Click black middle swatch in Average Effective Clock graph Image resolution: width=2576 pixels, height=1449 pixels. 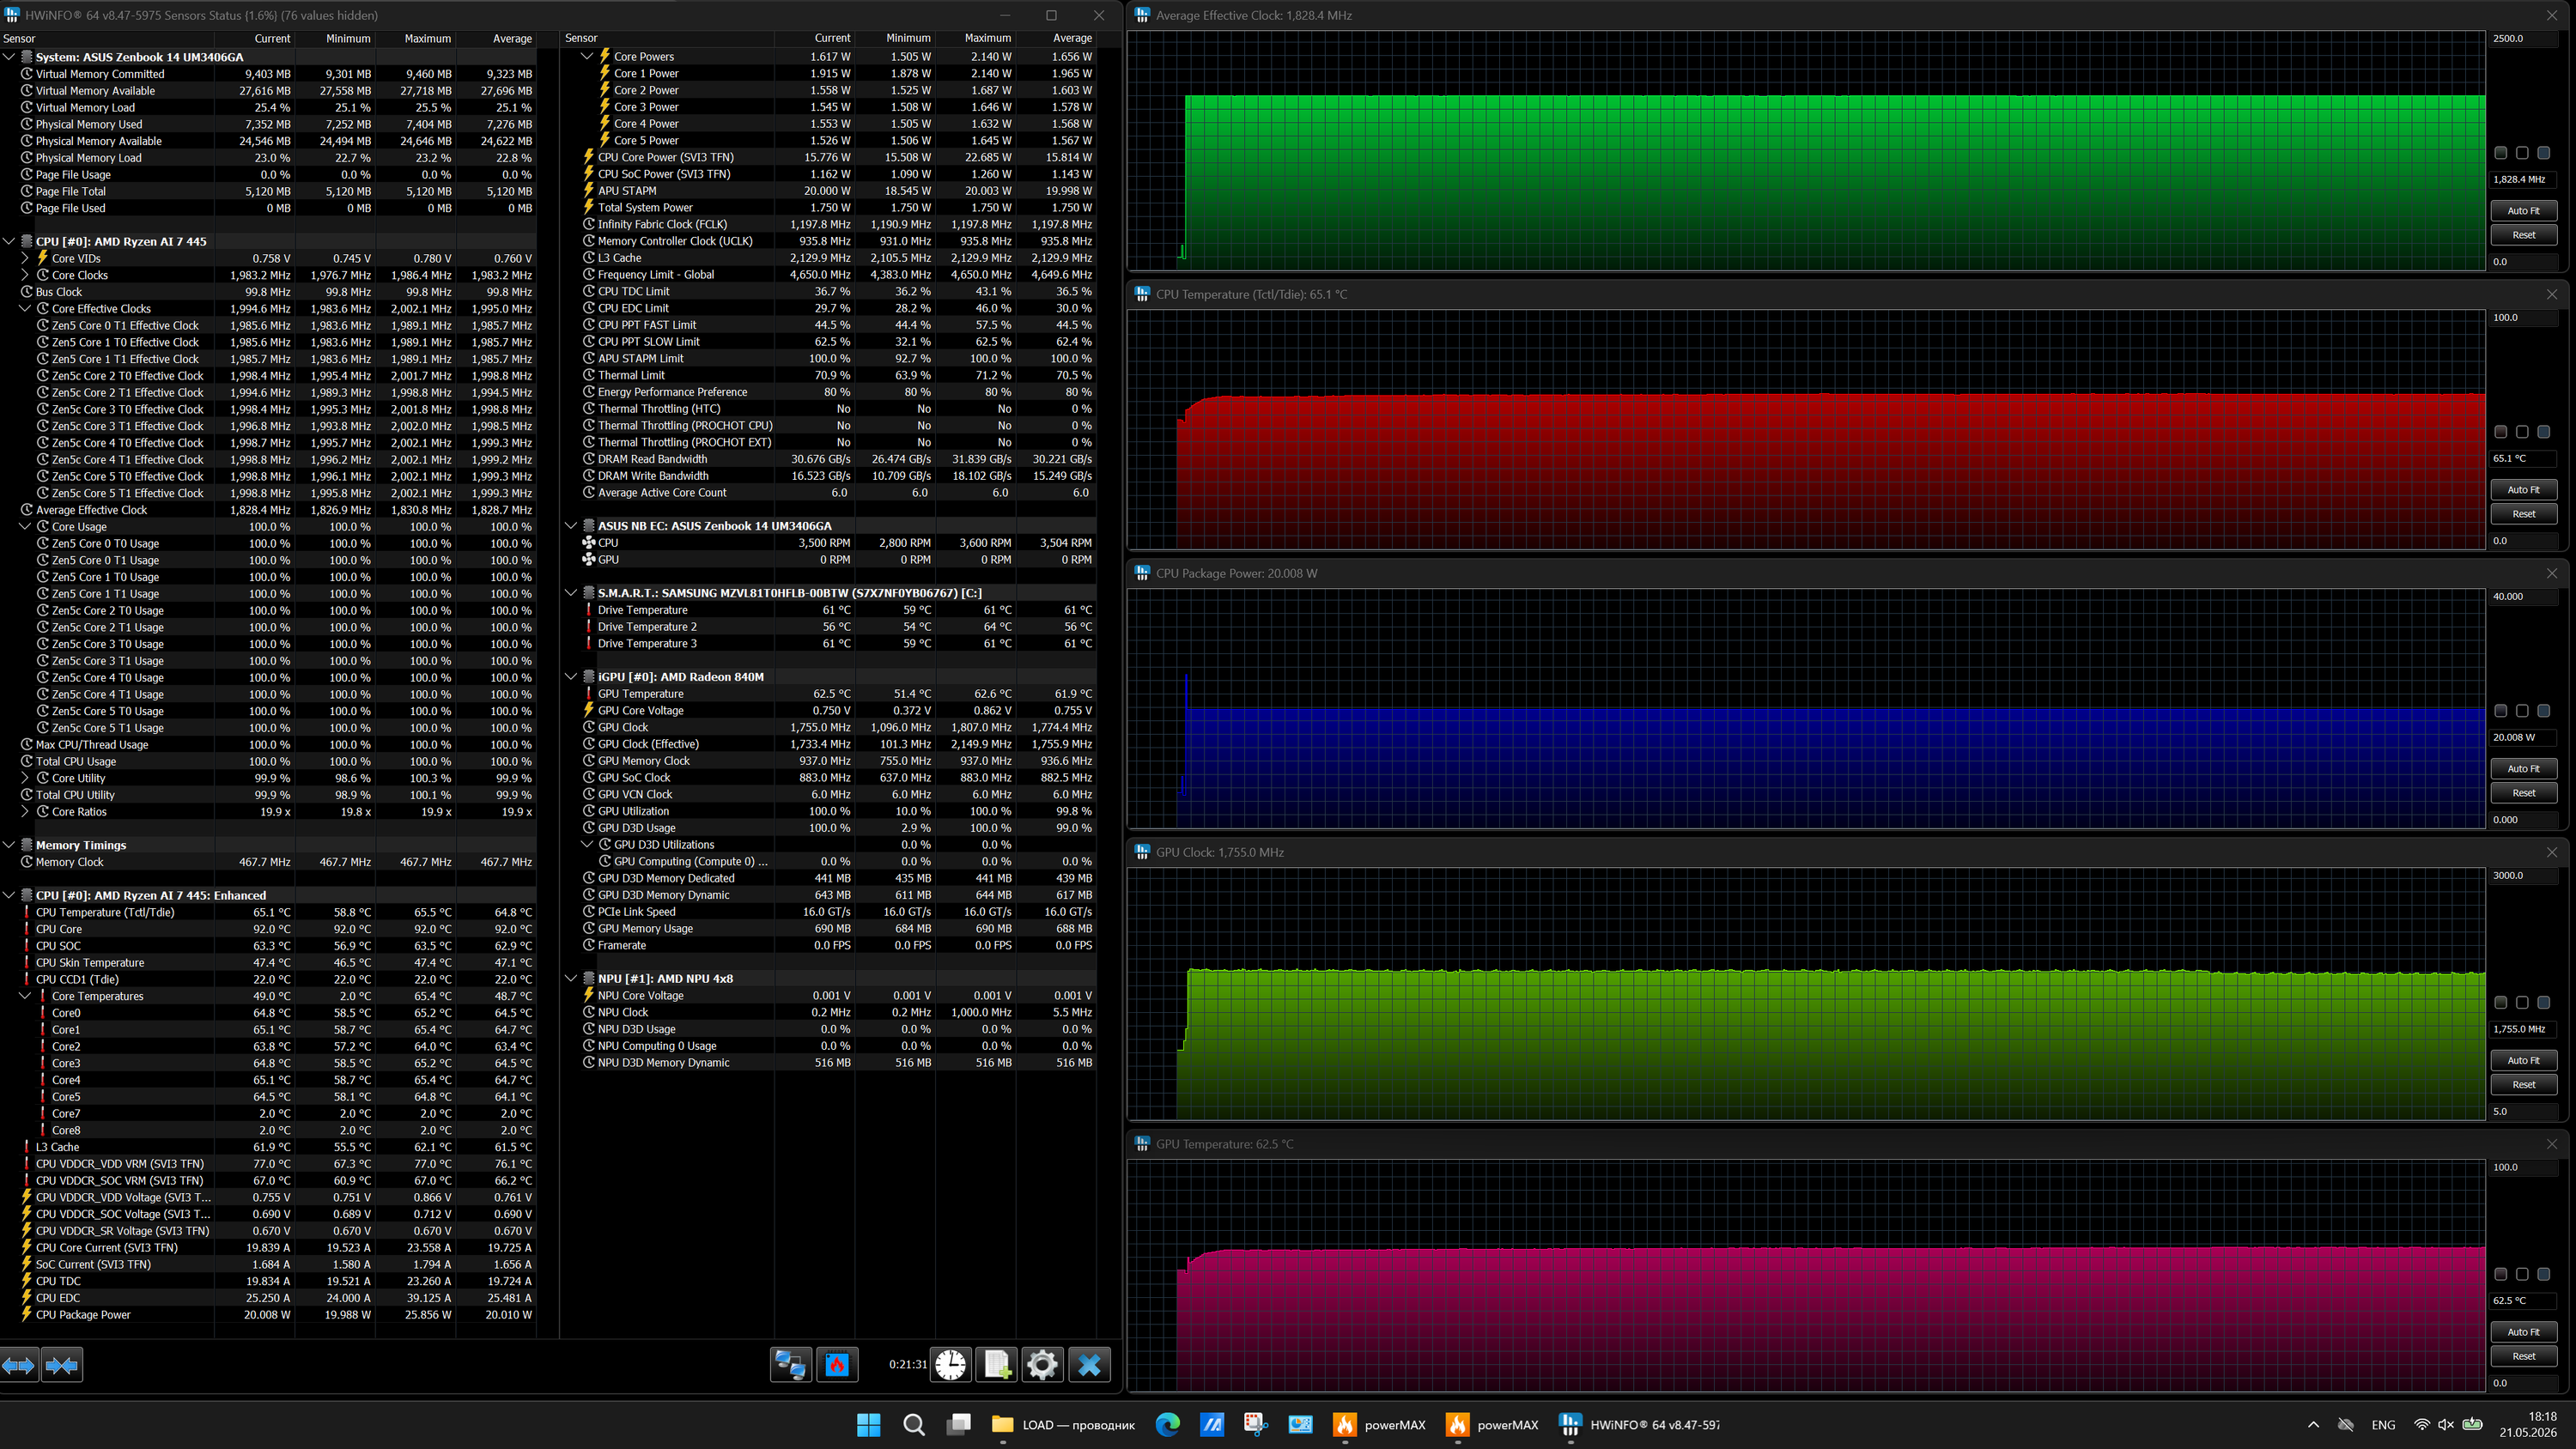[2522, 153]
